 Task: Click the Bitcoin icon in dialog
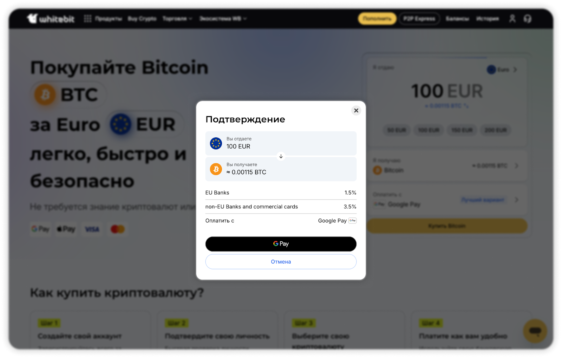(x=216, y=169)
